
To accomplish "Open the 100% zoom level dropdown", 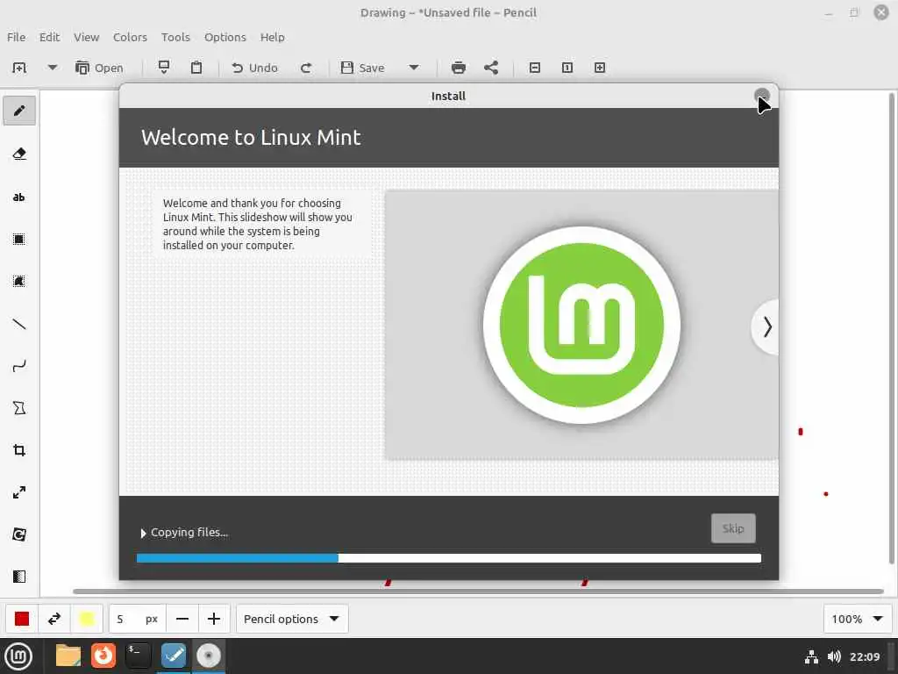I will pyautogui.click(x=858, y=619).
